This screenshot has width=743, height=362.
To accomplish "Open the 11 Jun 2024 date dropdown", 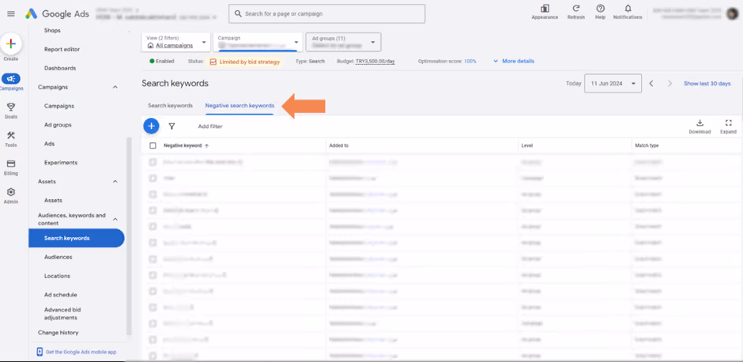I will tap(613, 84).
